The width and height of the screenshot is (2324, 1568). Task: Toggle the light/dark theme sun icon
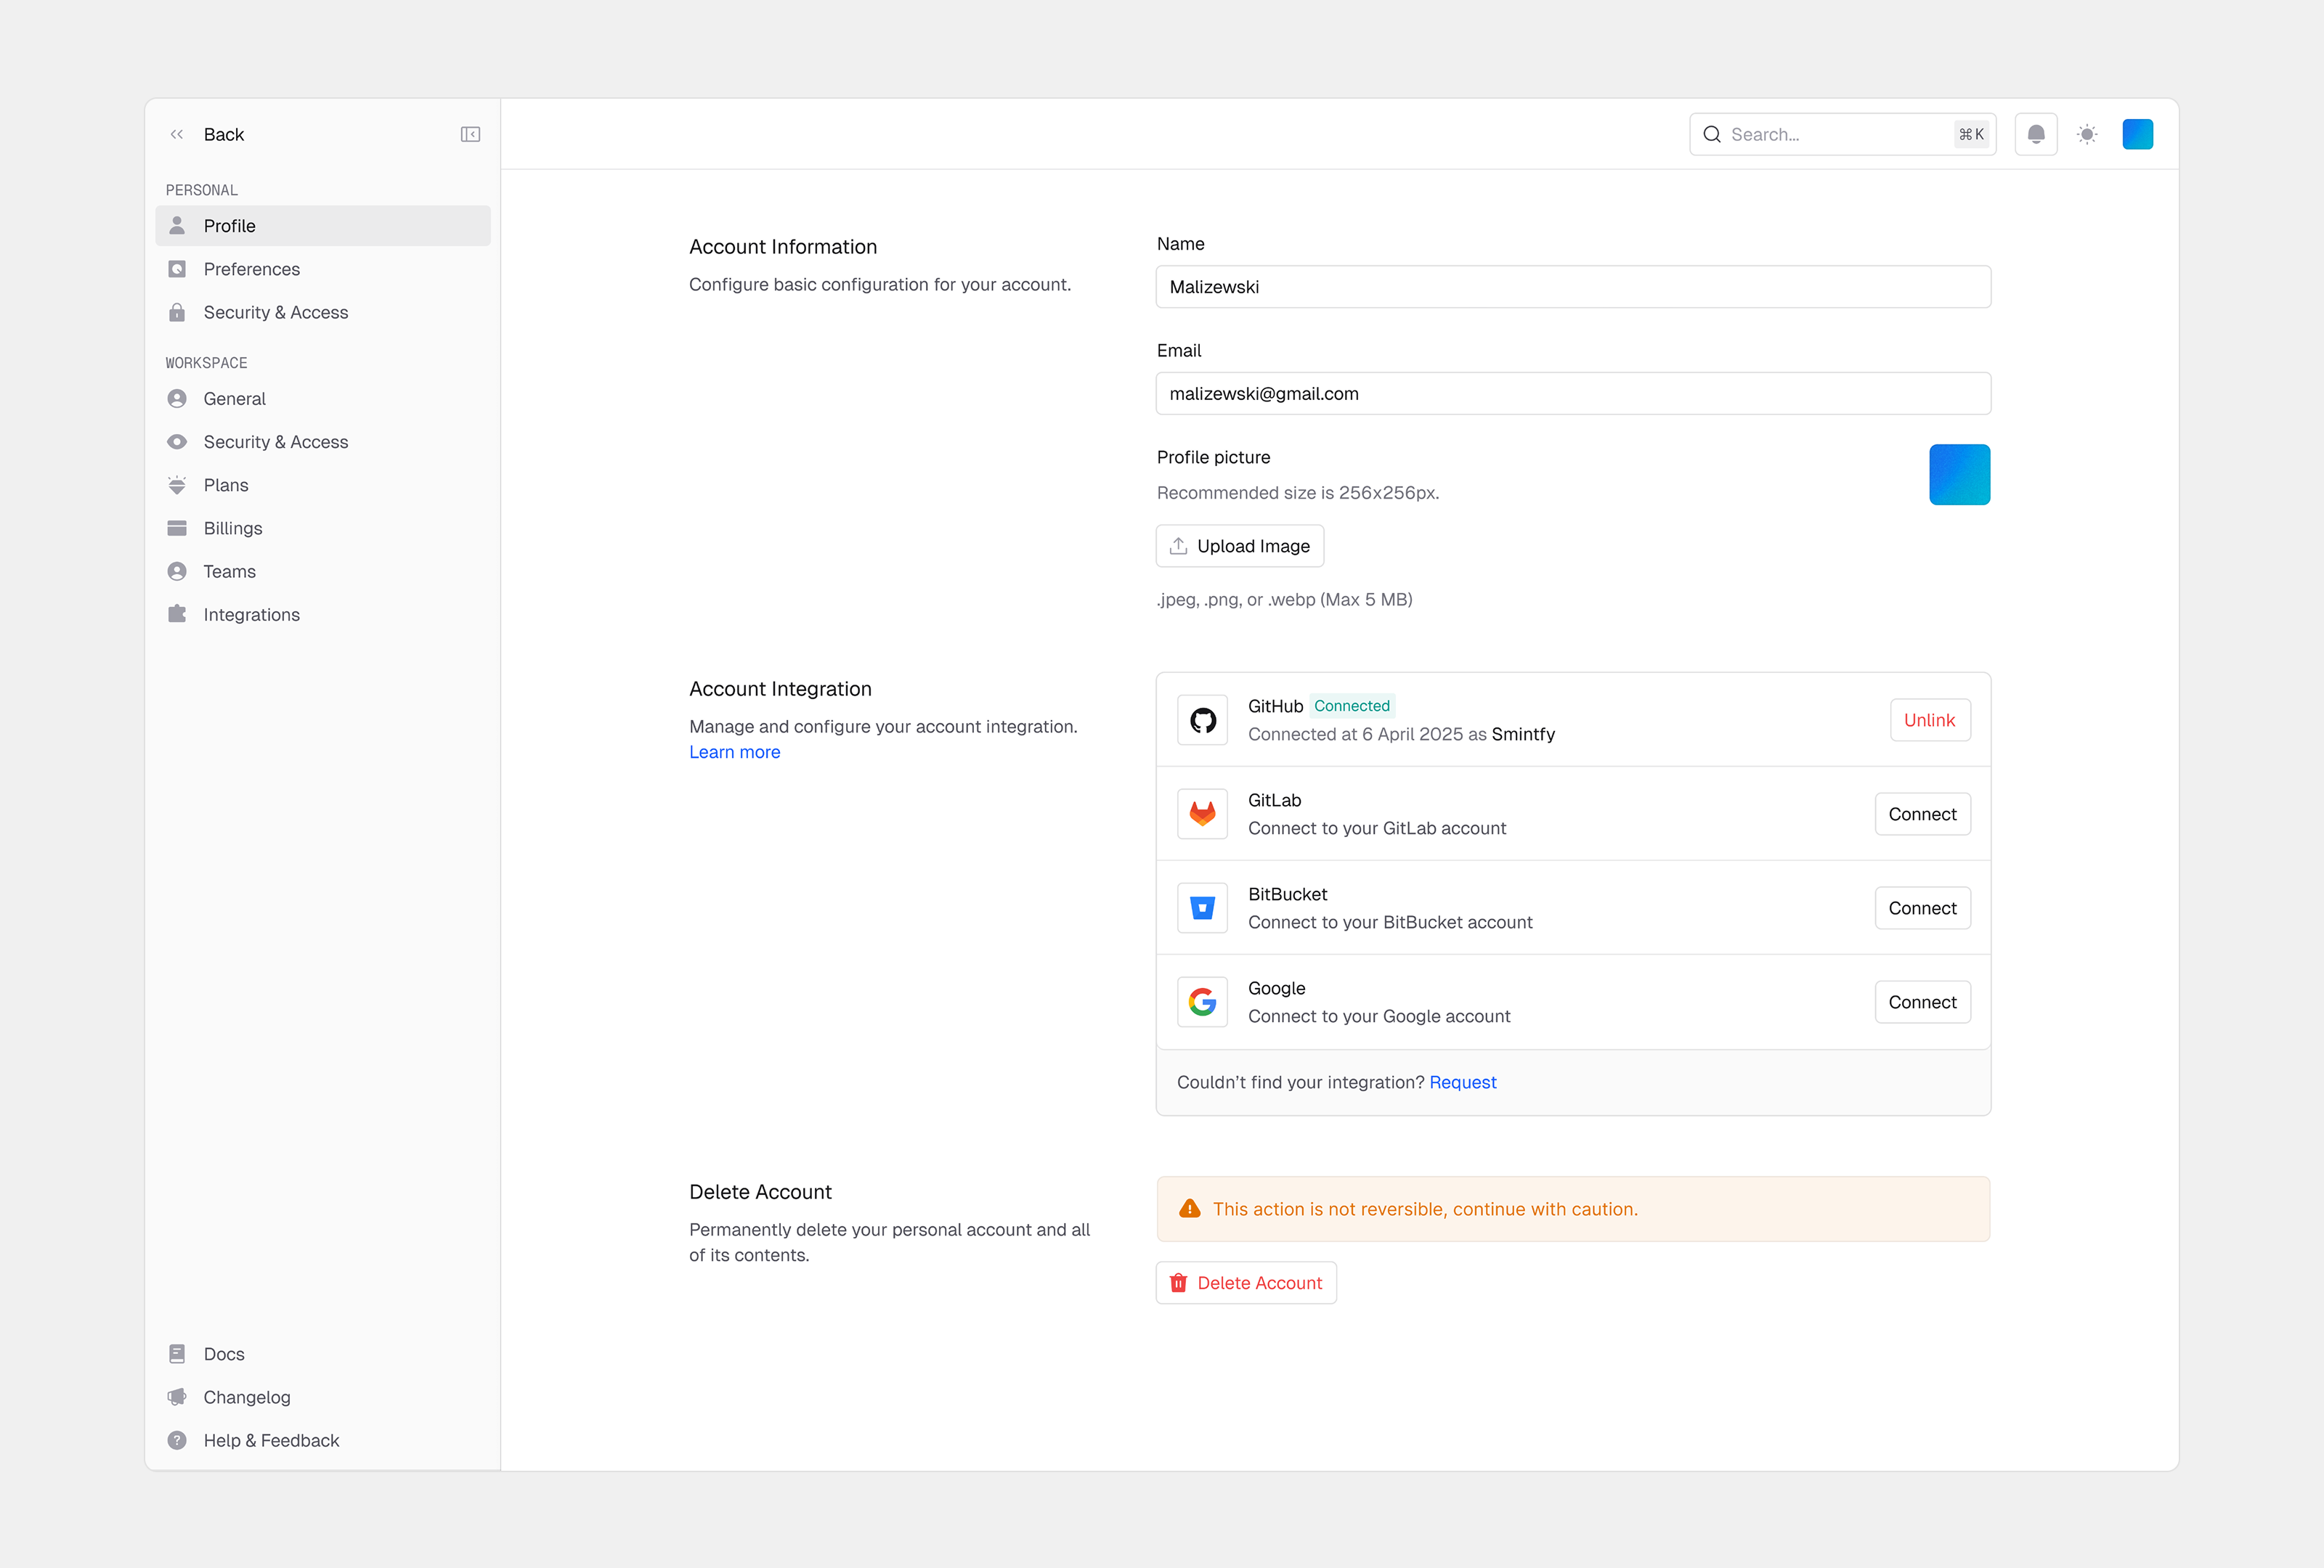pyautogui.click(x=2087, y=133)
